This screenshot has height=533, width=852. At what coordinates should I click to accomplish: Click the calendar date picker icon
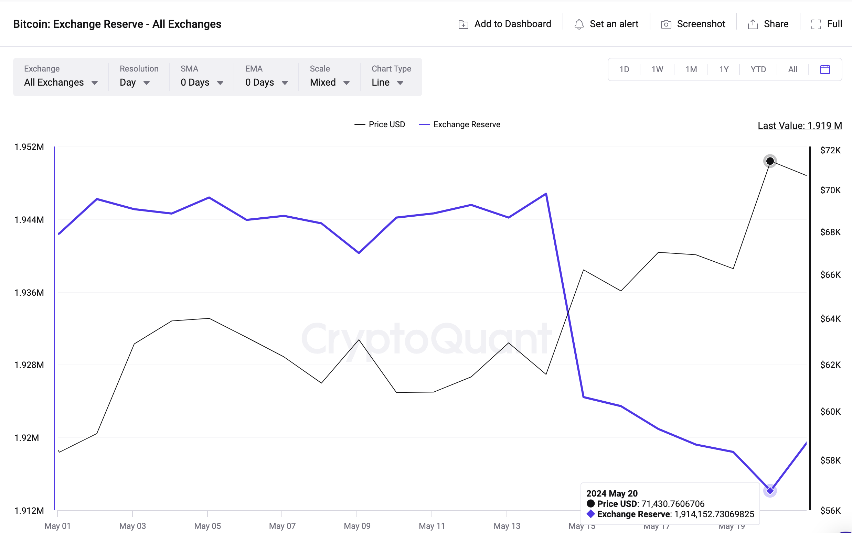pyautogui.click(x=825, y=69)
